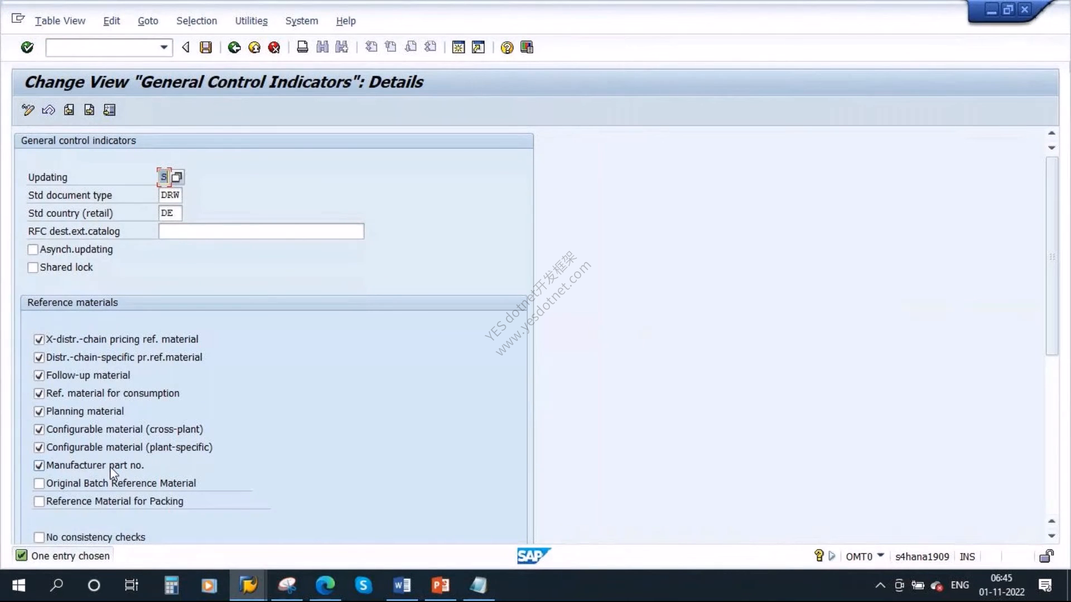
Task: Tick the Shared lock checkbox
Action: tap(33, 268)
